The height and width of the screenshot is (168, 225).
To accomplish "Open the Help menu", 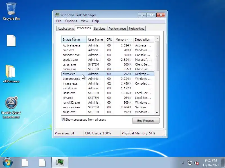I will 95,21.
